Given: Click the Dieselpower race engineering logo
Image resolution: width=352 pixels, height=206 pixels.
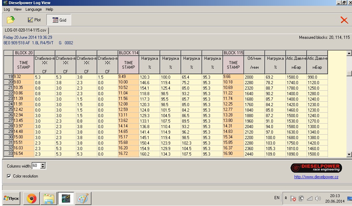Looking at the screenshot, I should click(316, 168).
